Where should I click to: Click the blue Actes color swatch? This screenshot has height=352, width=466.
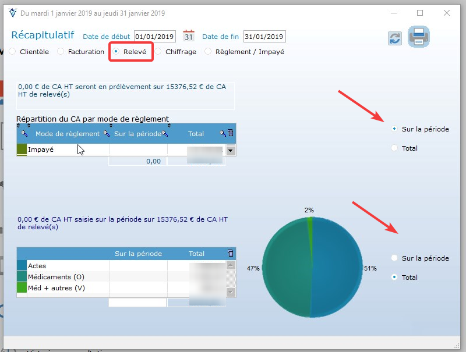point(22,265)
